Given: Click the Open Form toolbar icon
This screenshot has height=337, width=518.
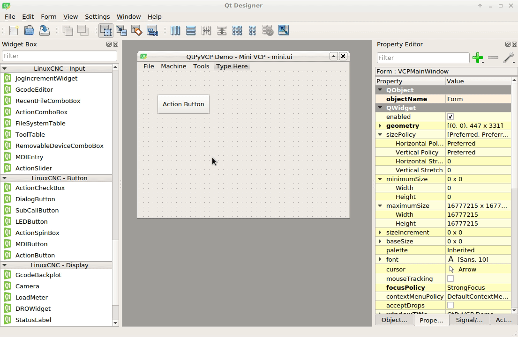Looking at the screenshot, I should click(x=29, y=31).
